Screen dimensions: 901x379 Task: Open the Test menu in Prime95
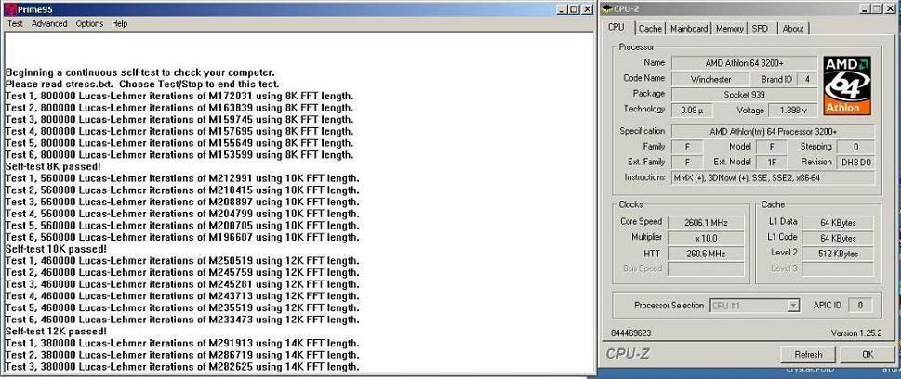click(x=15, y=23)
